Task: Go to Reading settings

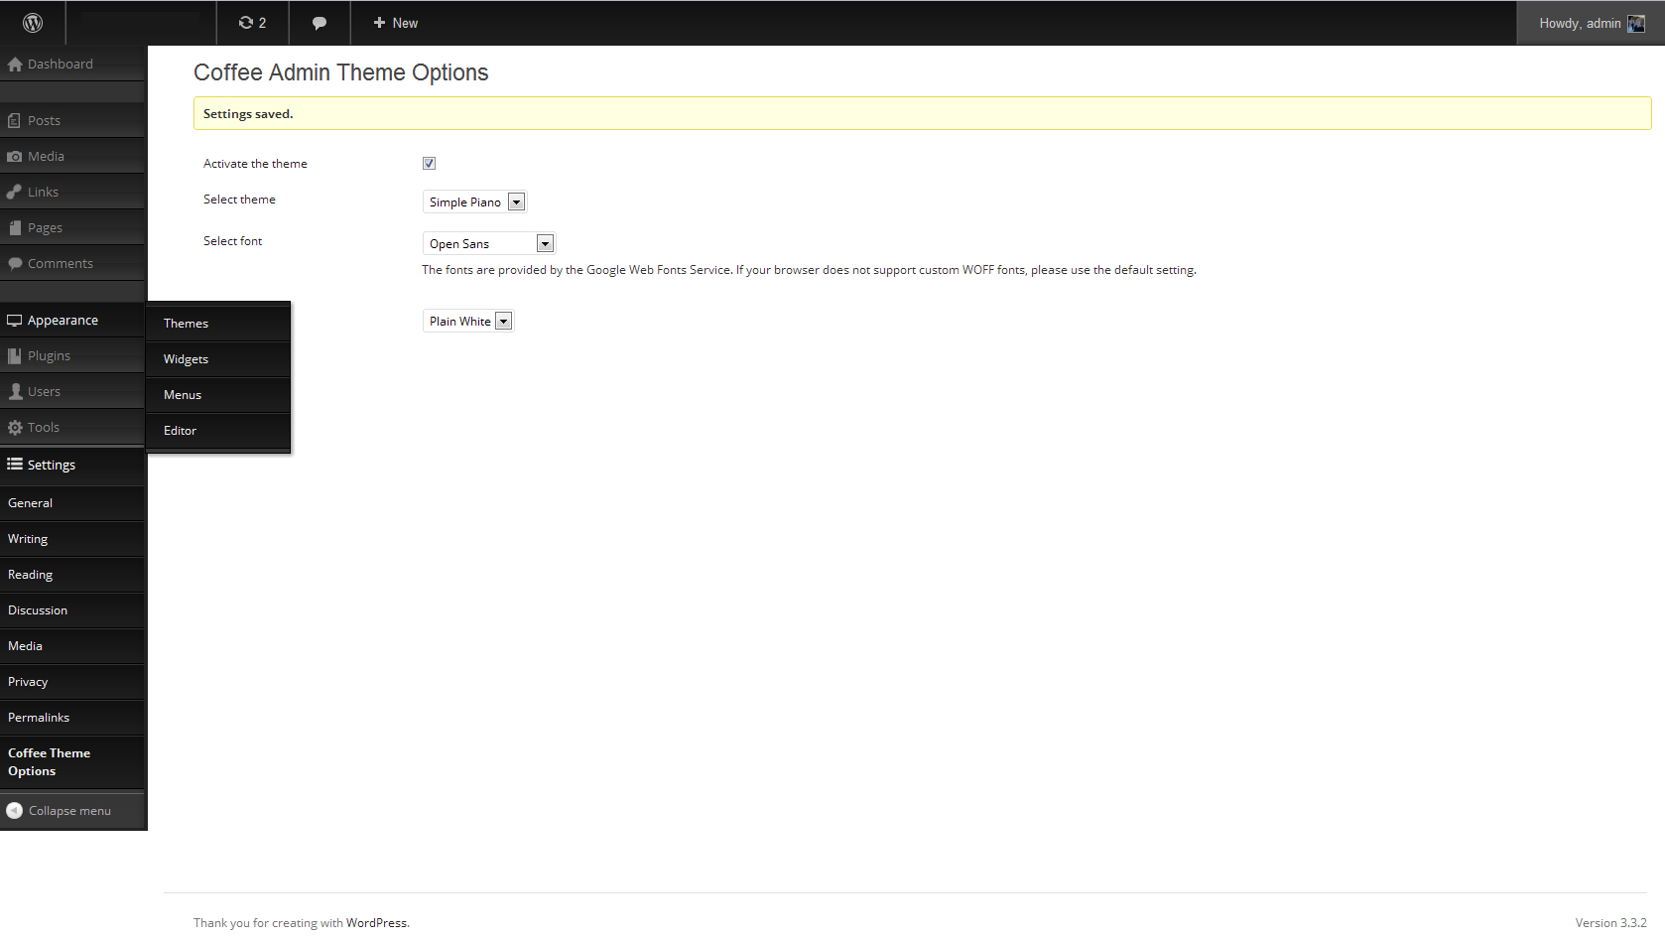Action: [x=31, y=575]
